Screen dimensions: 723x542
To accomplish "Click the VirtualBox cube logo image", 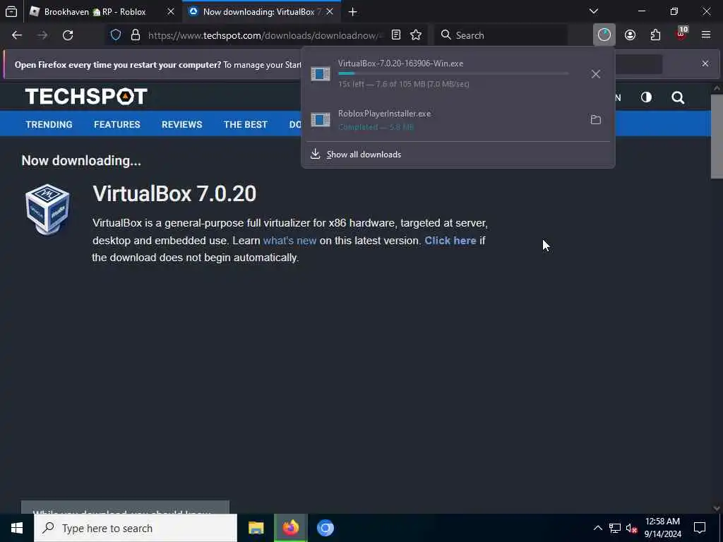I will pos(47,210).
